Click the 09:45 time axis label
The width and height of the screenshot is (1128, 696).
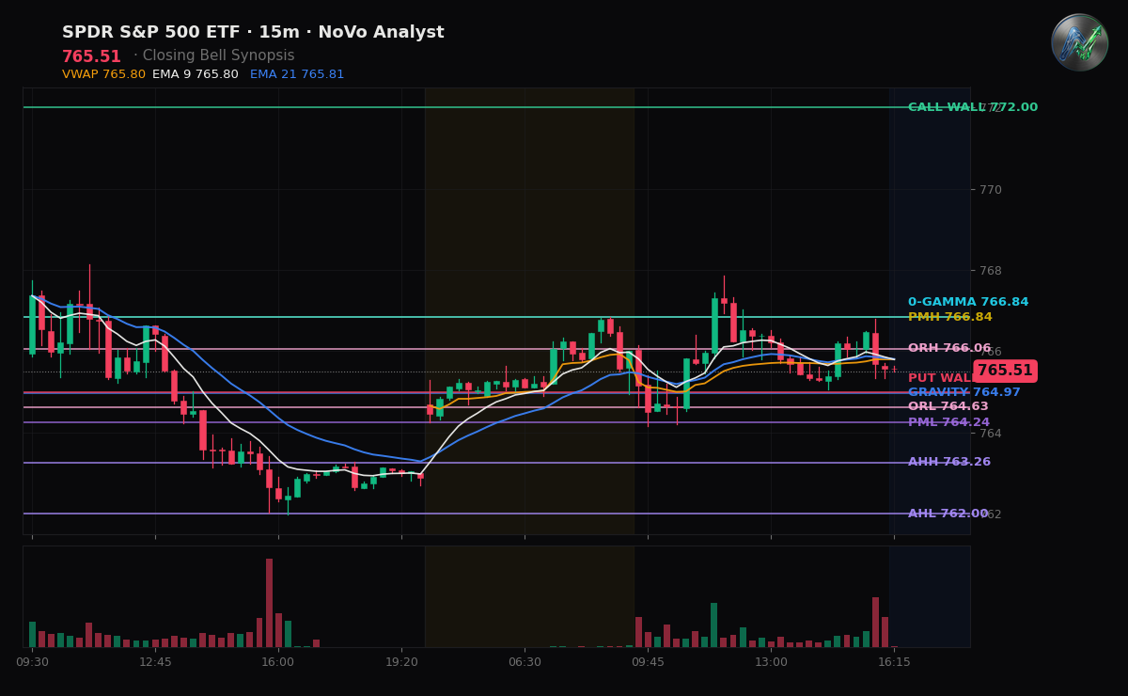[x=648, y=662]
